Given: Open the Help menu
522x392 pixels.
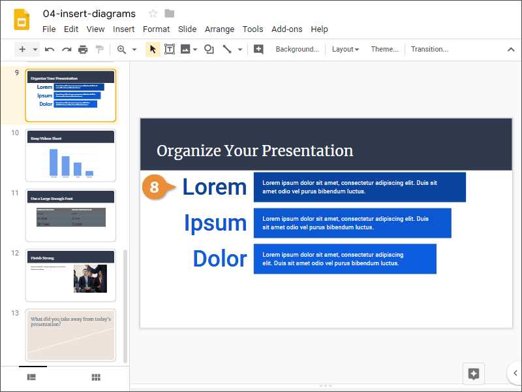Looking at the screenshot, I should coord(319,29).
